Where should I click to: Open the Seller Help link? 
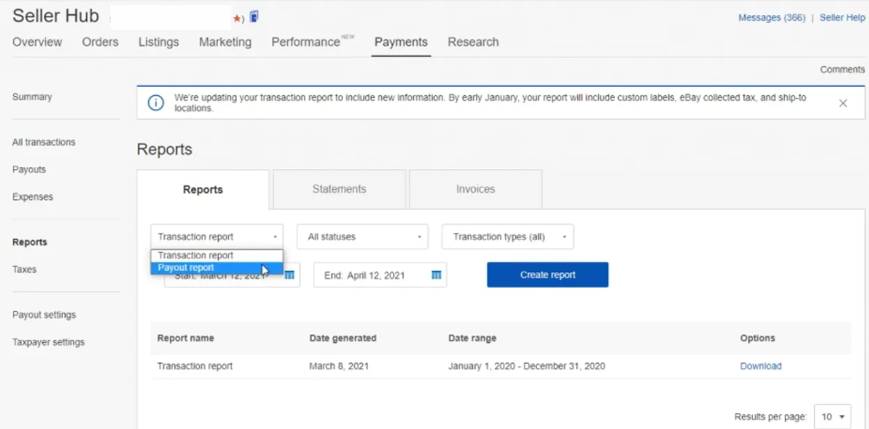coord(842,17)
